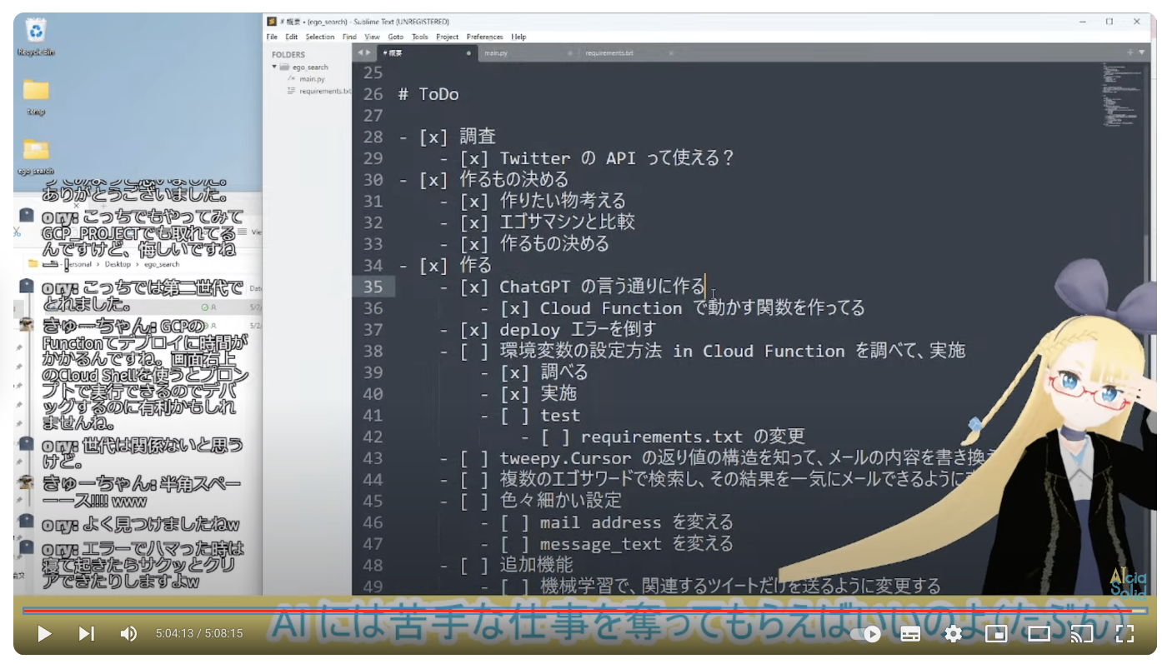Enable subtitles with the CC icon
Viewport: 1167px width, 664px height.
coord(909,633)
